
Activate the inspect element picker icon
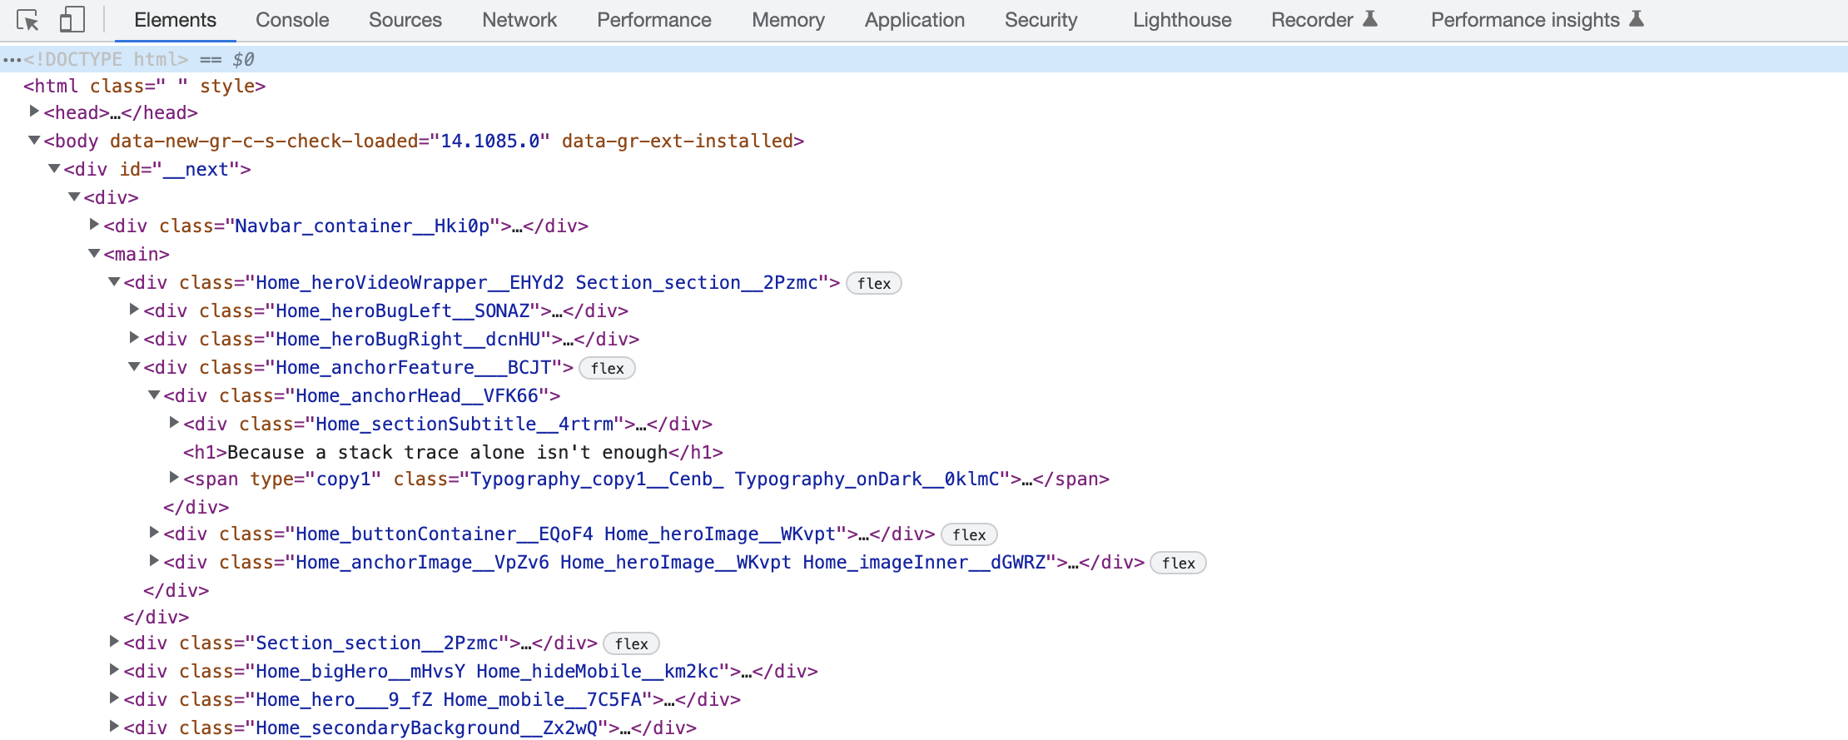(27, 20)
